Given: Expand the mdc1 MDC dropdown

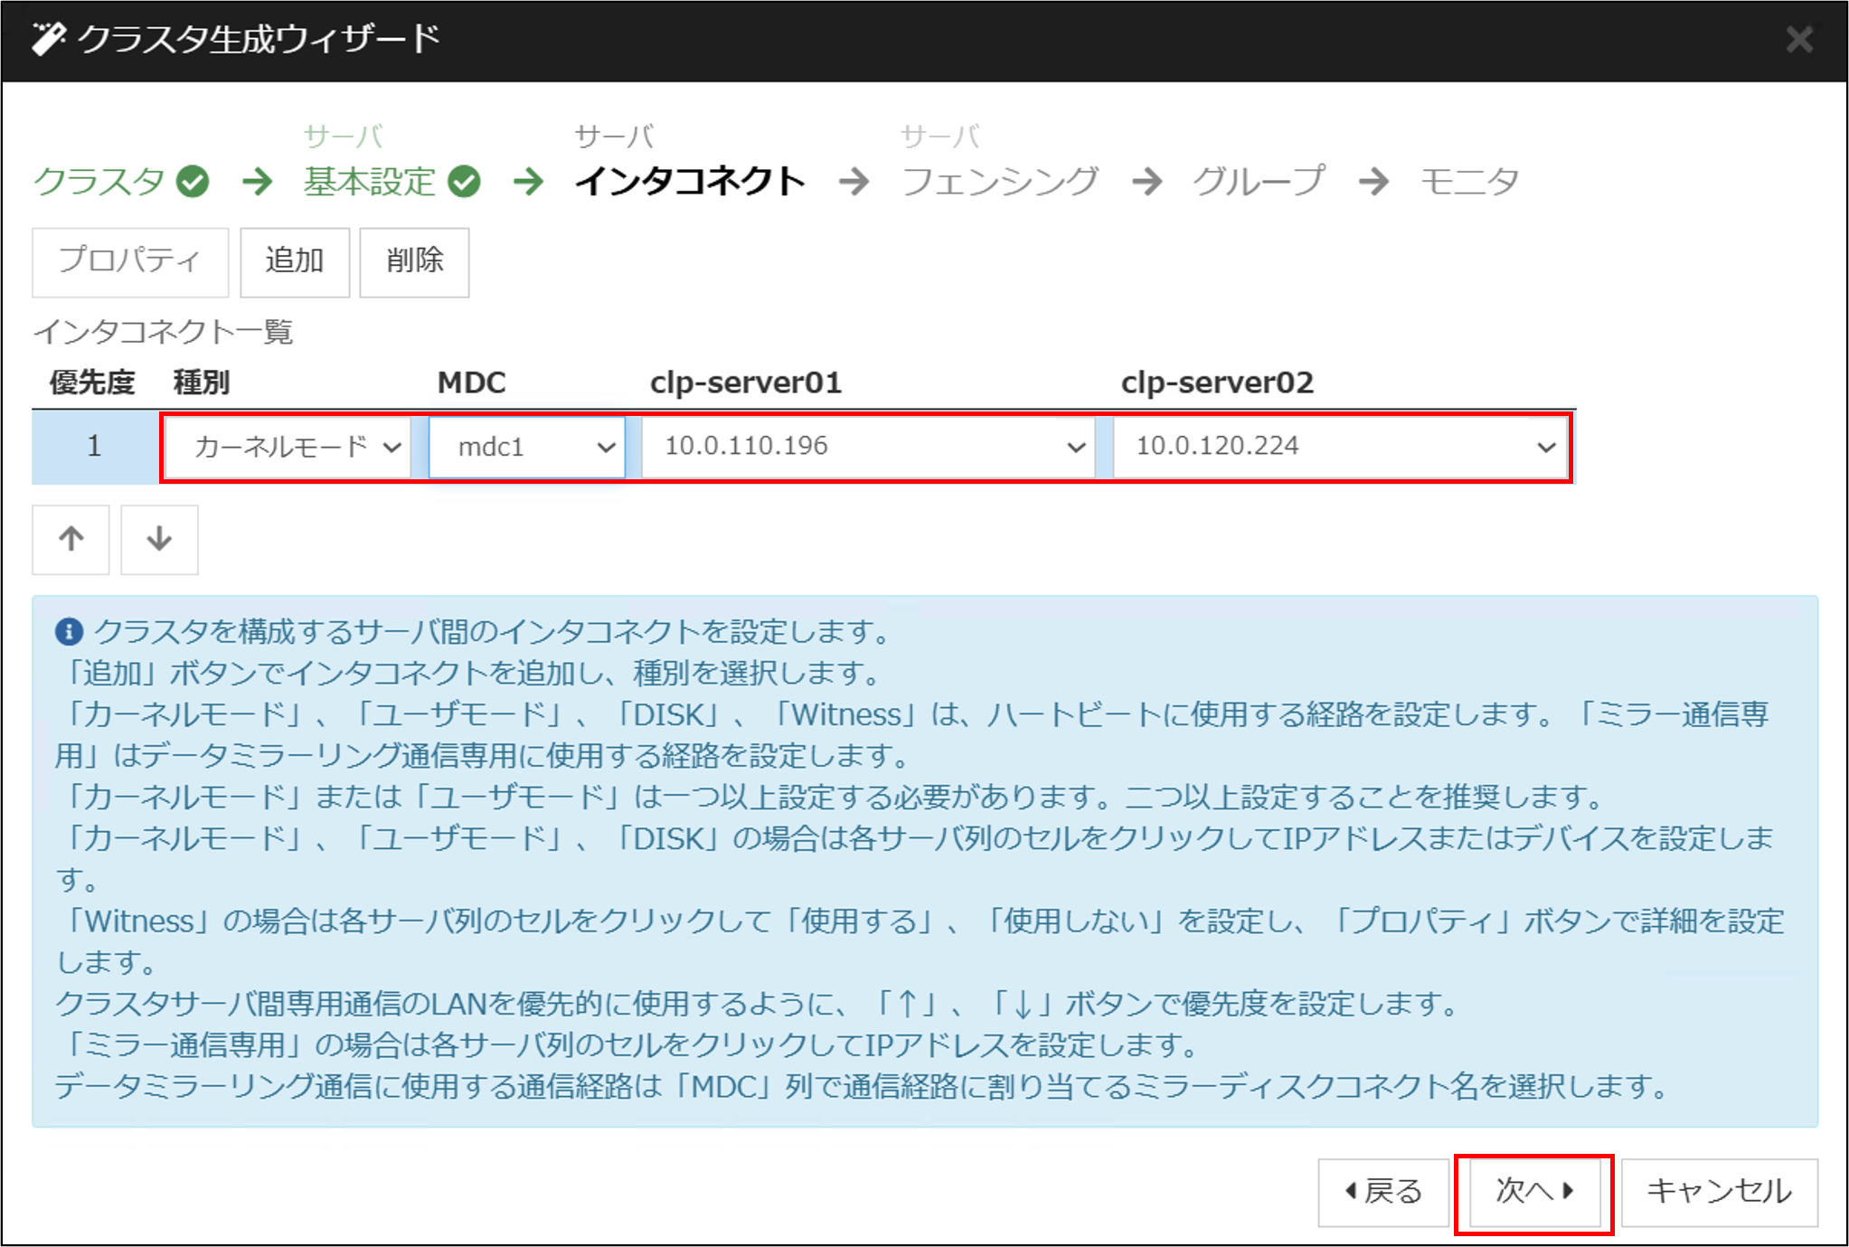Looking at the screenshot, I should 527,447.
